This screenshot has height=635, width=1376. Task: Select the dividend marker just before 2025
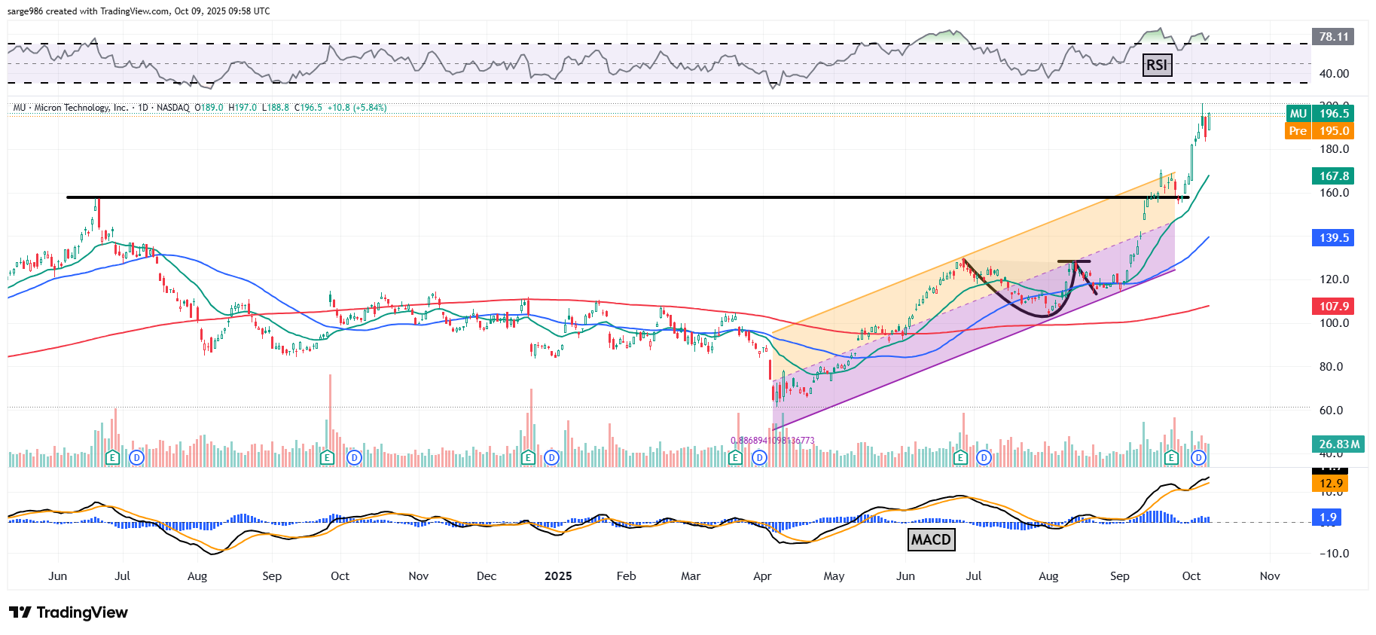point(552,457)
